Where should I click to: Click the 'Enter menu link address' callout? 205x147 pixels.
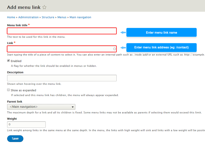pyautogui.click(x=162, y=48)
